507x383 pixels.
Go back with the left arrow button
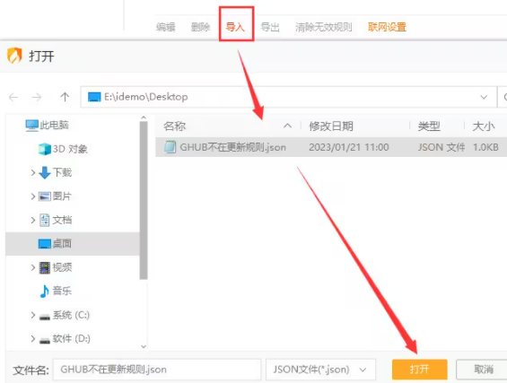(13, 97)
